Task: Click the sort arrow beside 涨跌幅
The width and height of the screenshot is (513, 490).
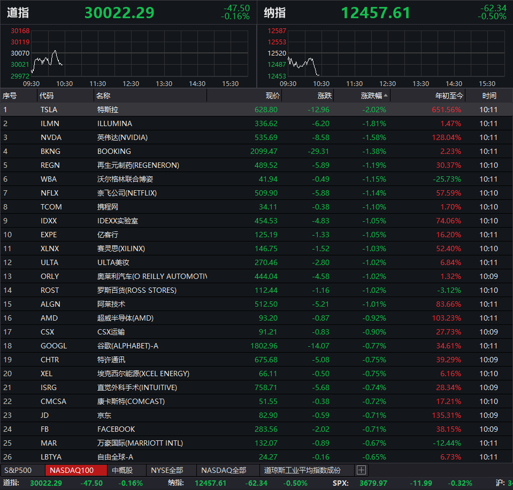Action: pos(386,96)
